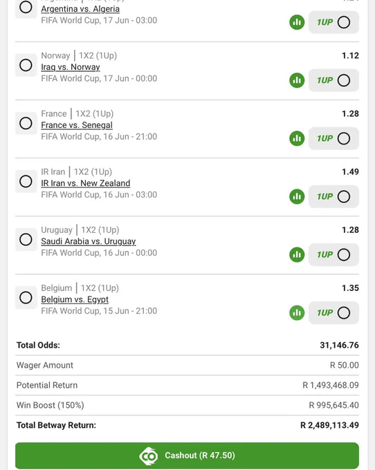Screen dimensions: 375x470
Task: Select the Norway bet radio button
Action: point(26,65)
